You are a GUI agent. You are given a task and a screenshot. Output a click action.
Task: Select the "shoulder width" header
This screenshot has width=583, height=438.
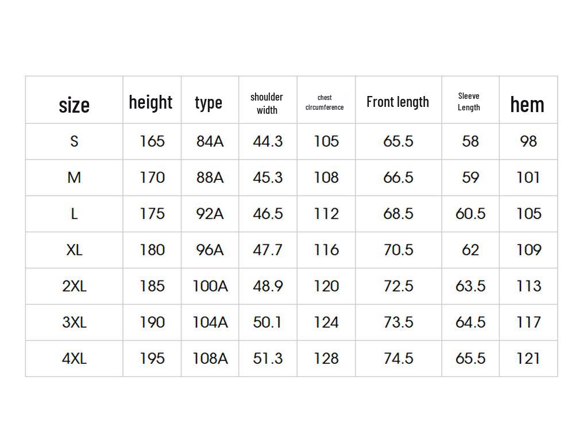[267, 103]
